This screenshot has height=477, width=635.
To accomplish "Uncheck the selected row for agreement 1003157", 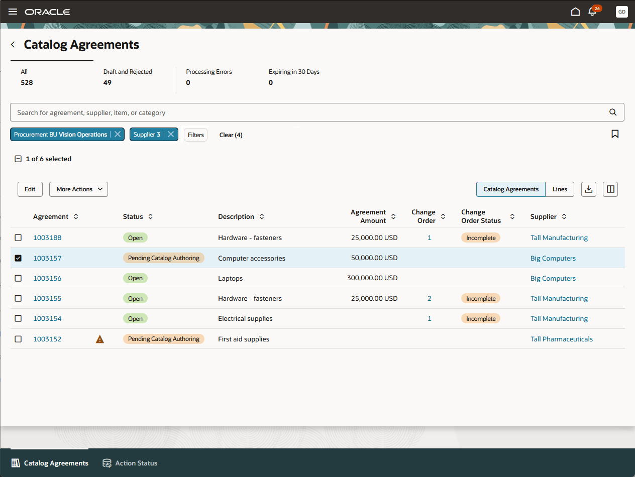I will coord(18,258).
